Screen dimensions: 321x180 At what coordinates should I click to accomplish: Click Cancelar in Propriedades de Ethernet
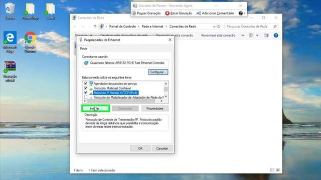tap(162, 148)
